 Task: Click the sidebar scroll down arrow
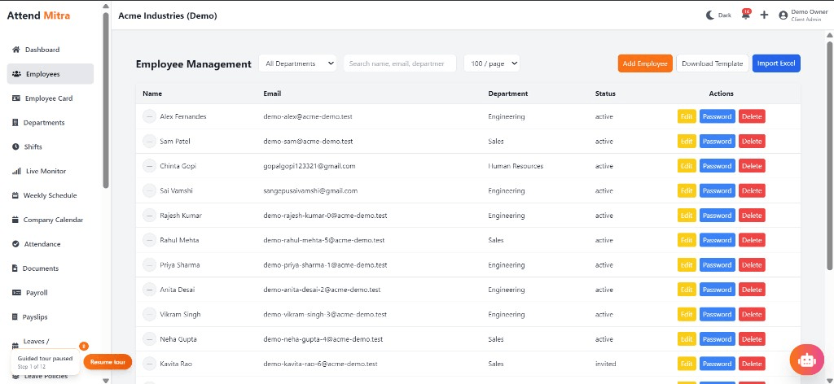(106, 380)
